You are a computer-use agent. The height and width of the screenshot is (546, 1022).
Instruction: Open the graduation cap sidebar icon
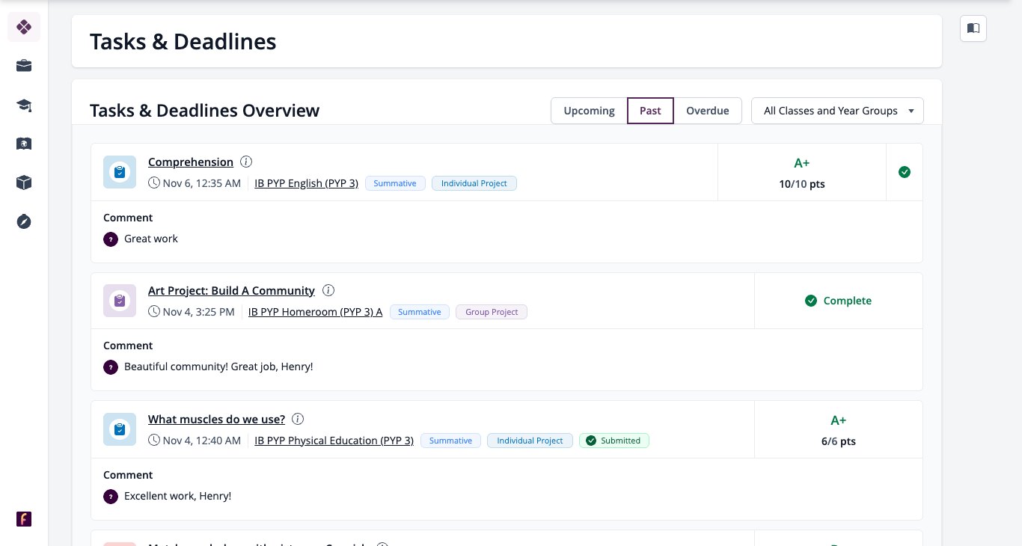(24, 105)
